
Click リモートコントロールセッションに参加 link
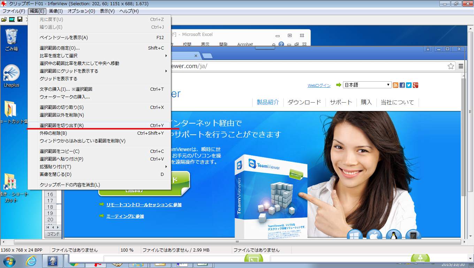point(144,205)
